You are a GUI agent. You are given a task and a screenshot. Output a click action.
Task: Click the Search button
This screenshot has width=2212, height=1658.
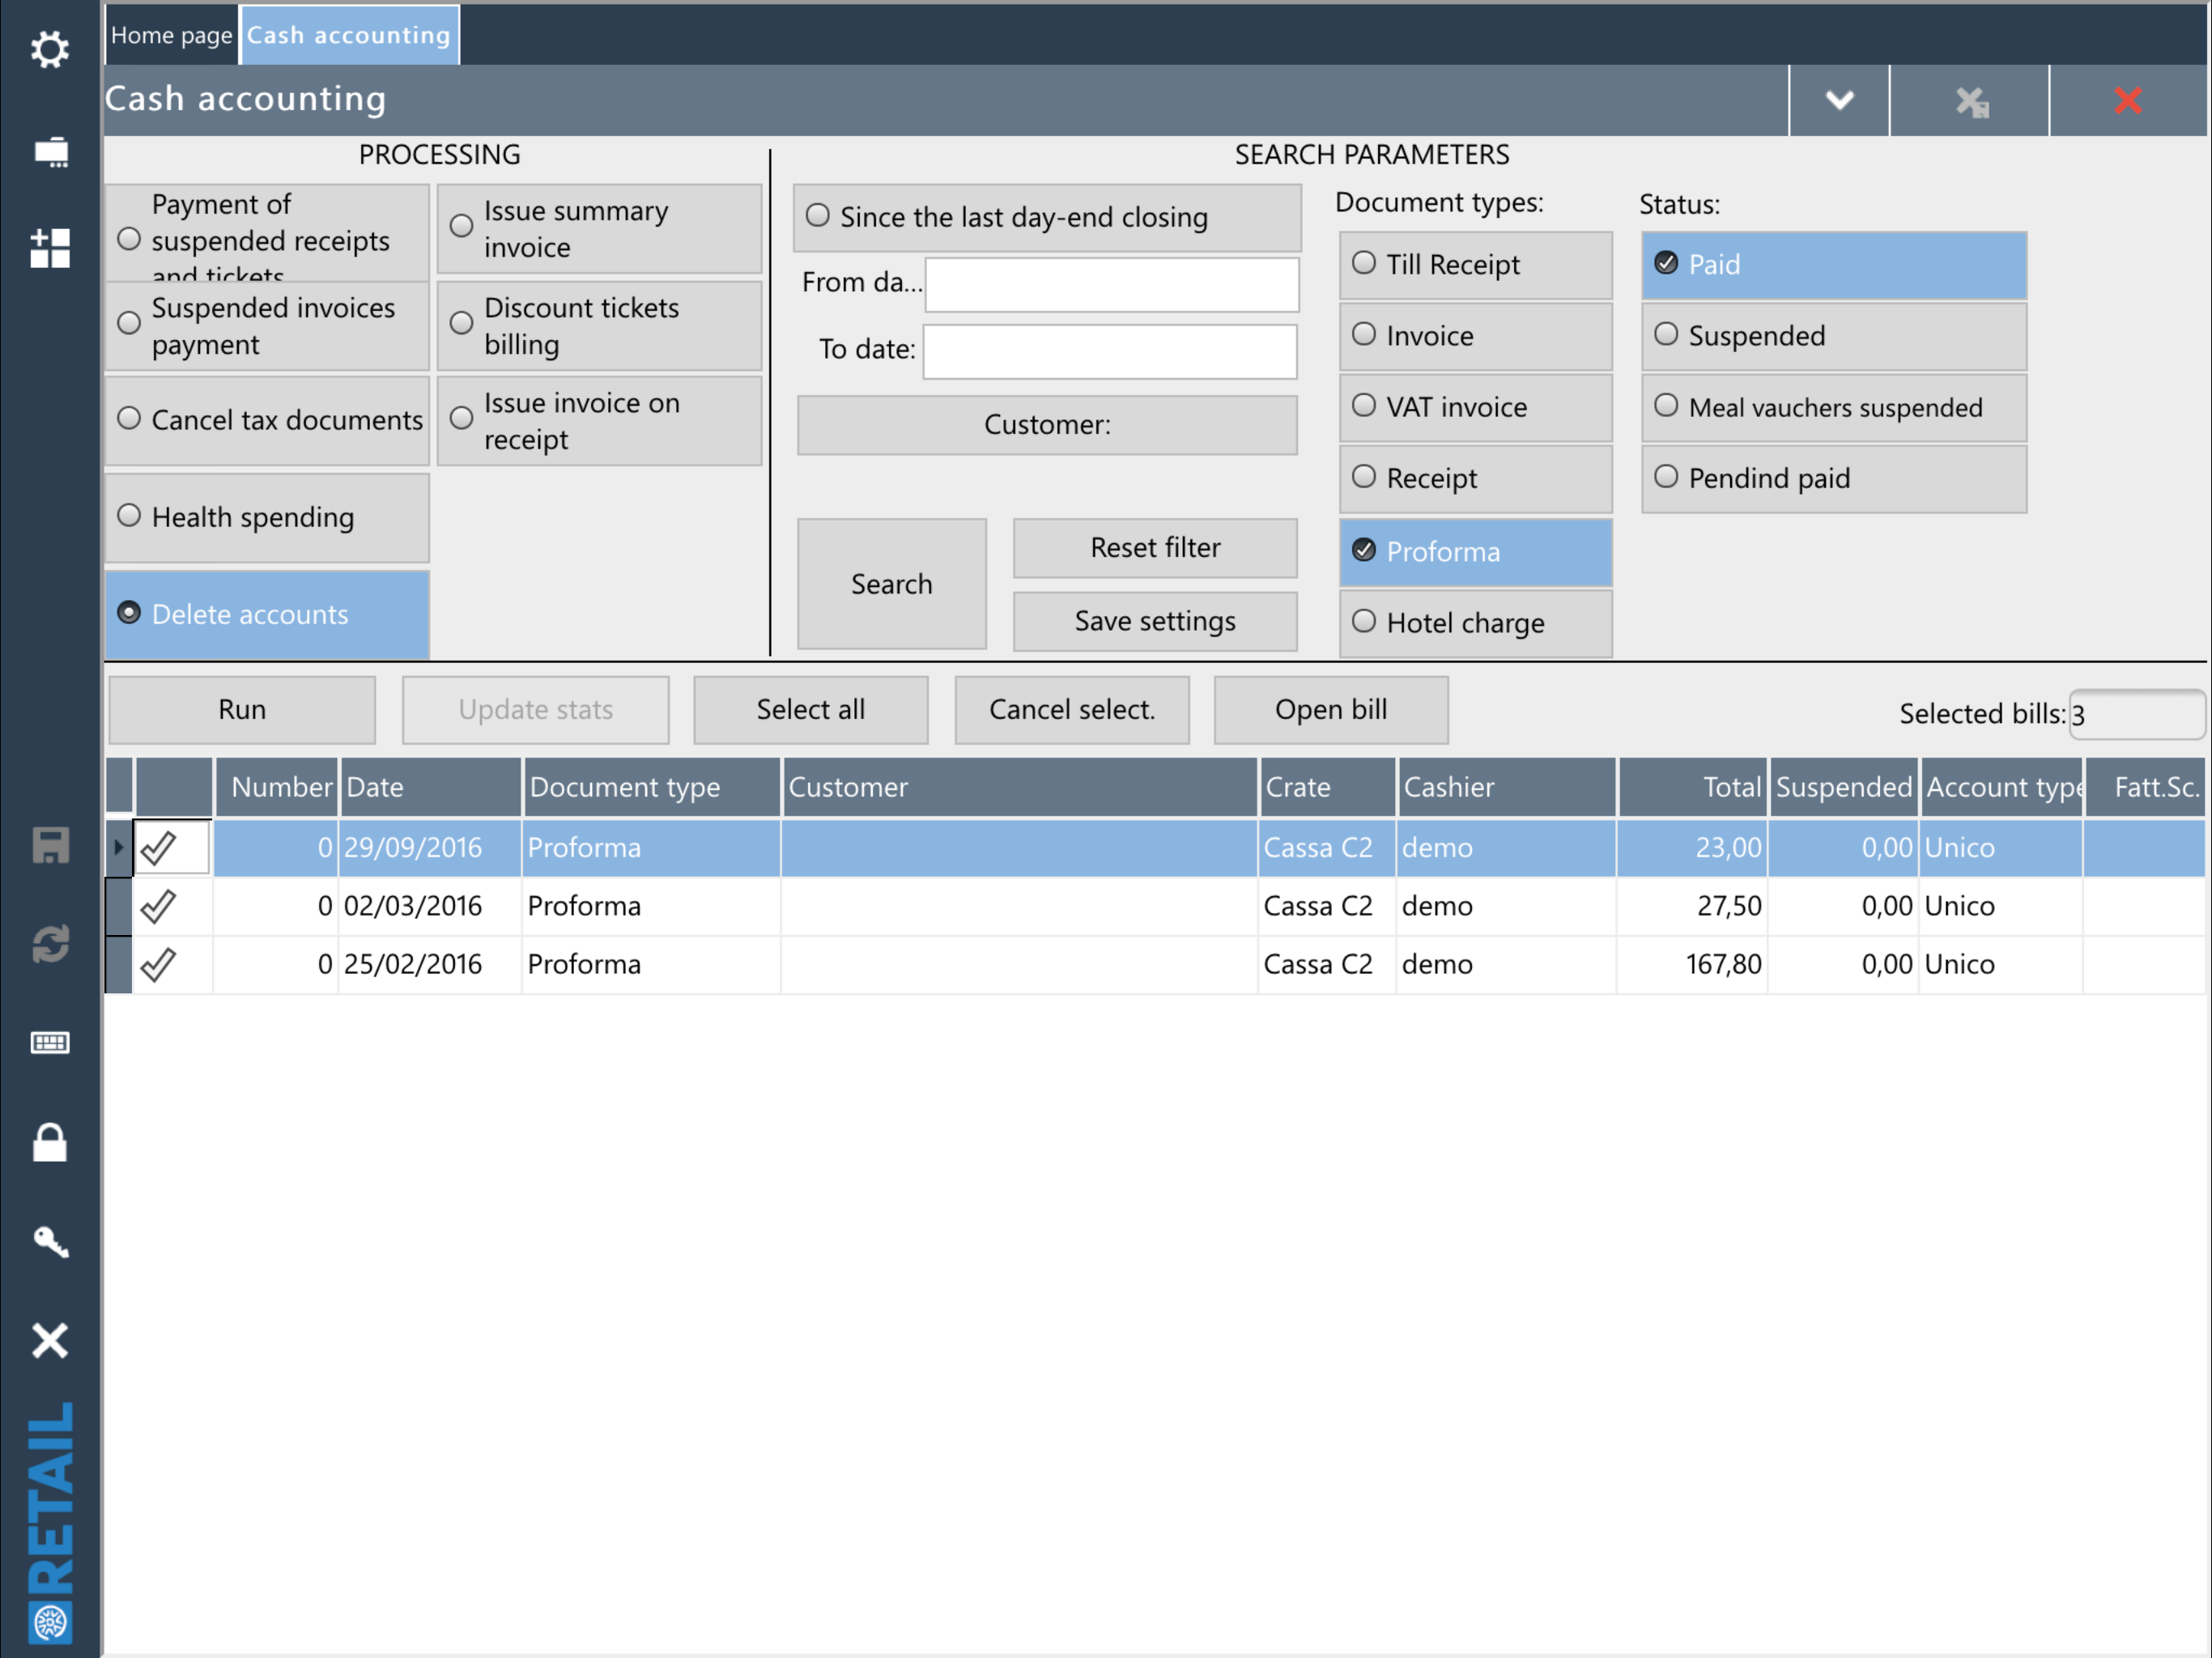[892, 584]
